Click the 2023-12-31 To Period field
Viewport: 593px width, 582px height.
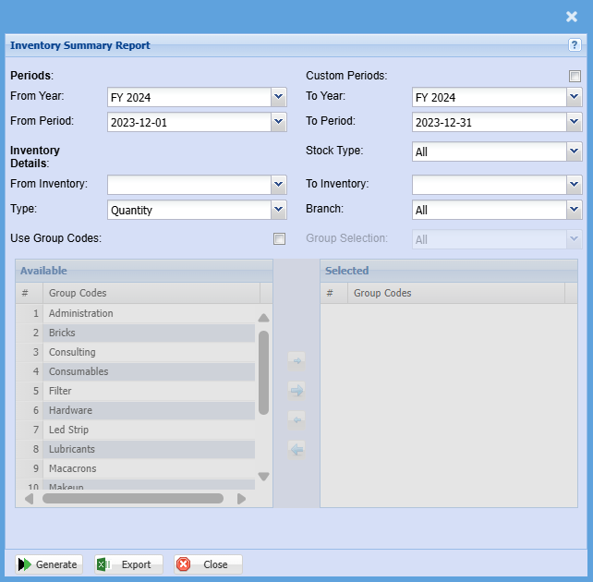click(490, 122)
